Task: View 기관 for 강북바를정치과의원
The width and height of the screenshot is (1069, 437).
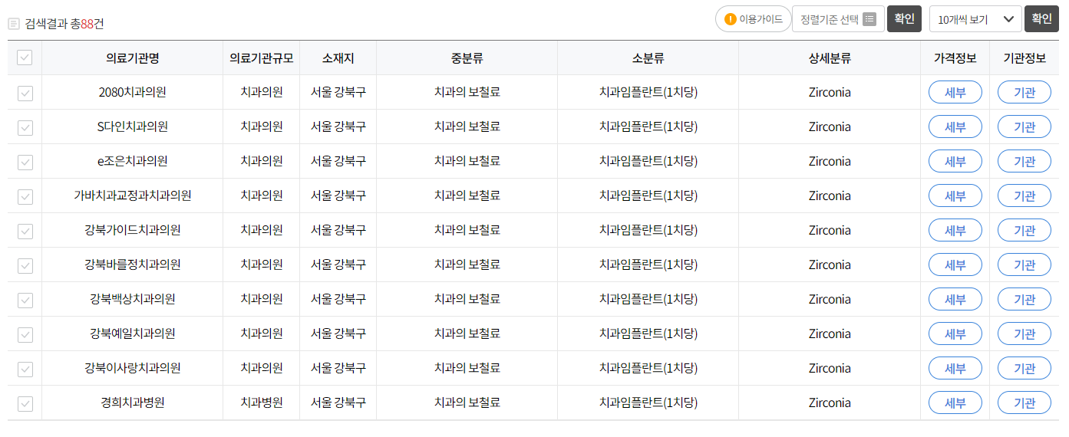Action: click(x=1024, y=265)
